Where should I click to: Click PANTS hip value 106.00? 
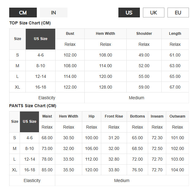(91, 148)
